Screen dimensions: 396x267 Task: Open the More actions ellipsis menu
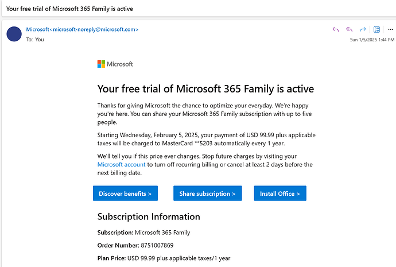[390, 29]
